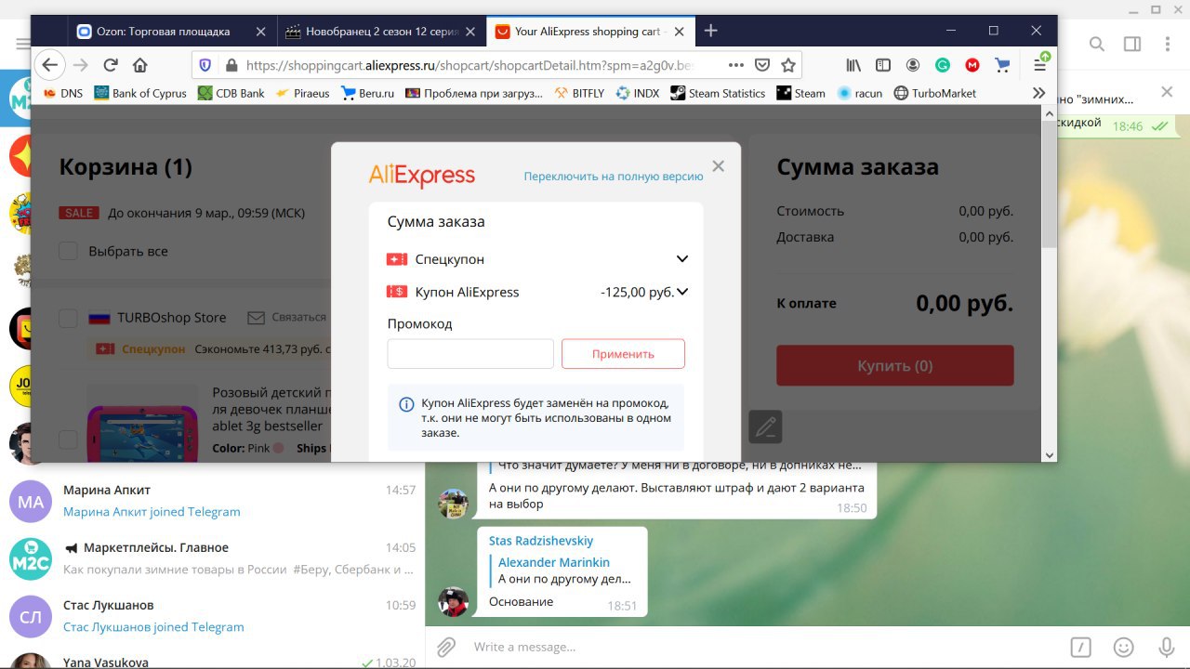Click quoted Alexander Marinkin reply

[x=563, y=571]
